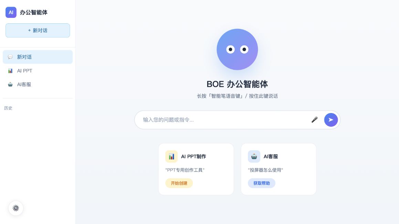Click the chat bubble icon beside 新对话
Viewport: 399px width, 224px height.
pos(10,57)
